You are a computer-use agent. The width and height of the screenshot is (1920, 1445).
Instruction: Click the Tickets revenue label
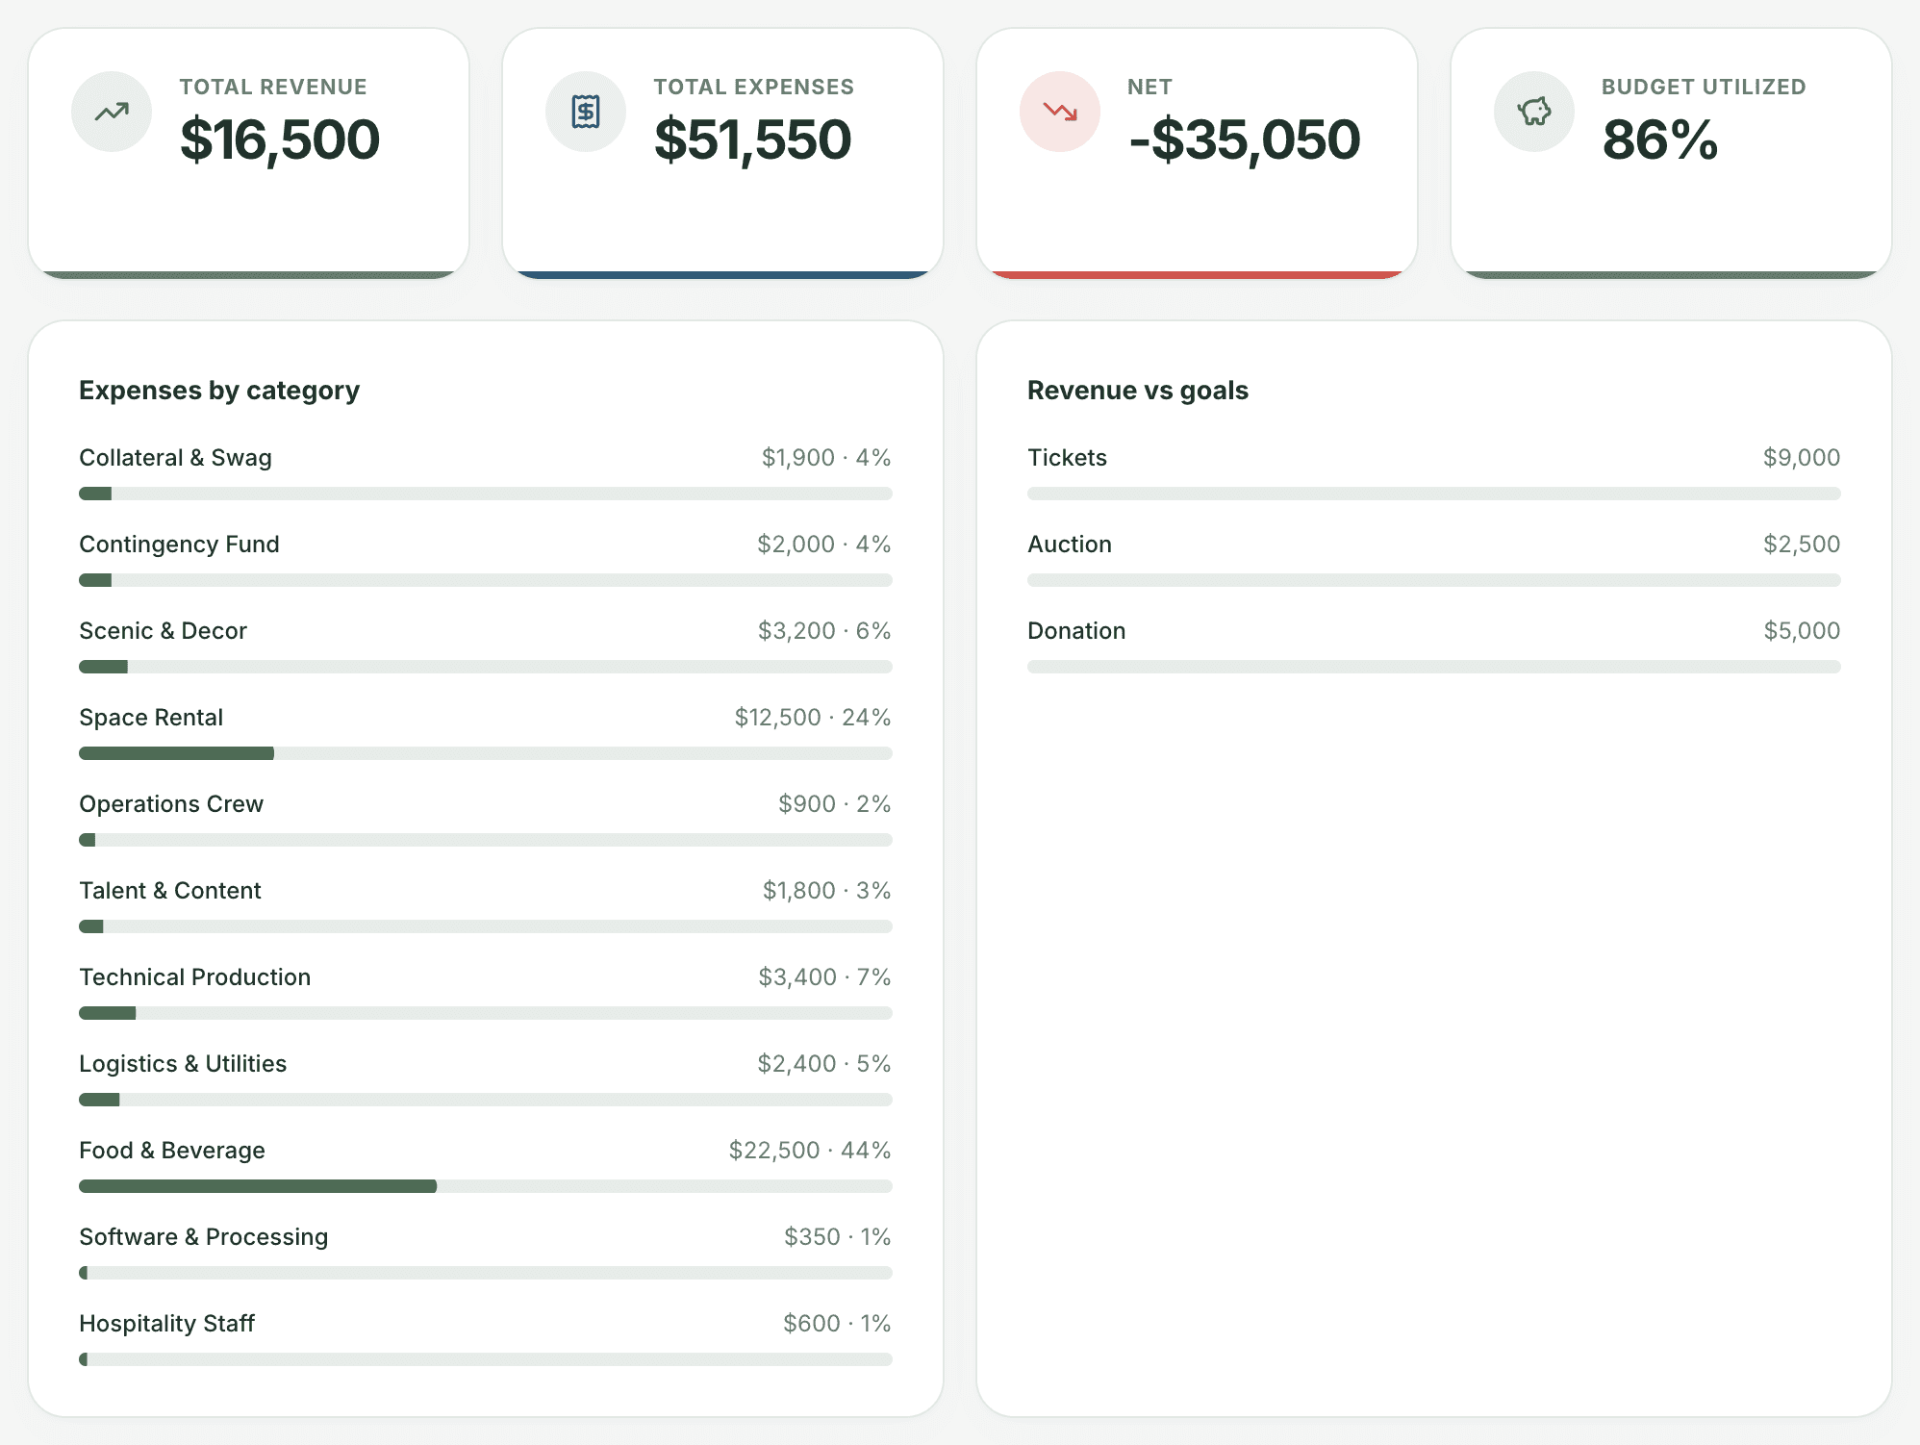(x=1067, y=458)
